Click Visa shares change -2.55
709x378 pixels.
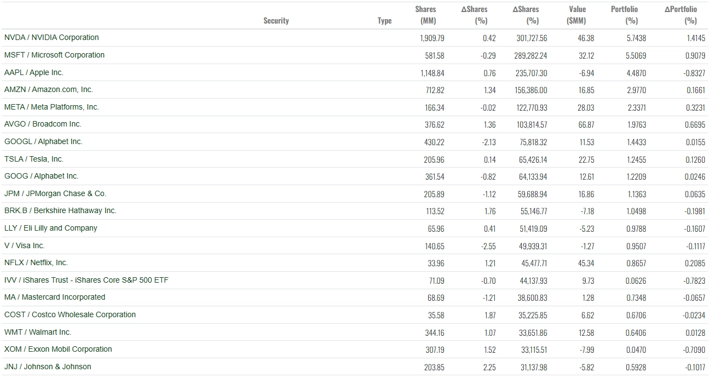coord(488,247)
